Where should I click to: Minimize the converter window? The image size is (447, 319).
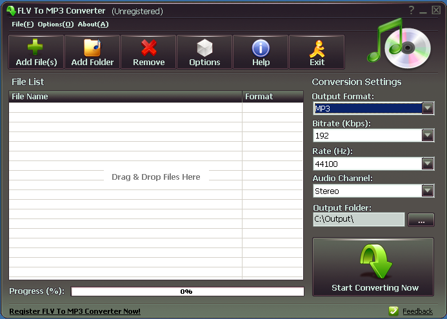coord(423,11)
